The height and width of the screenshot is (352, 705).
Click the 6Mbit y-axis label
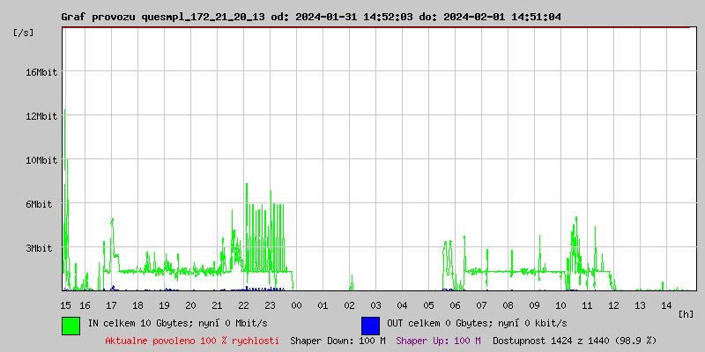(41, 204)
